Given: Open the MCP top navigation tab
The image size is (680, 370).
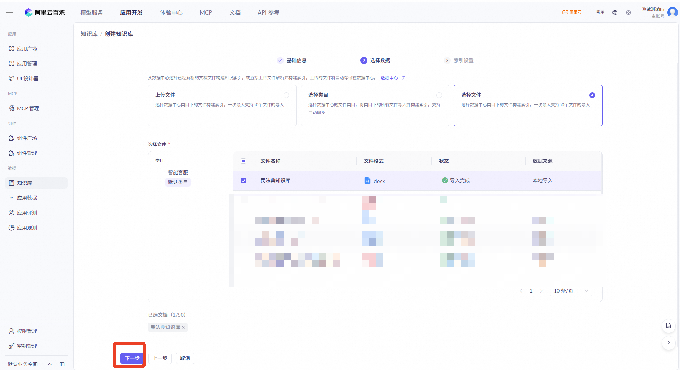Looking at the screenshot, I should (x=206, y=12).
